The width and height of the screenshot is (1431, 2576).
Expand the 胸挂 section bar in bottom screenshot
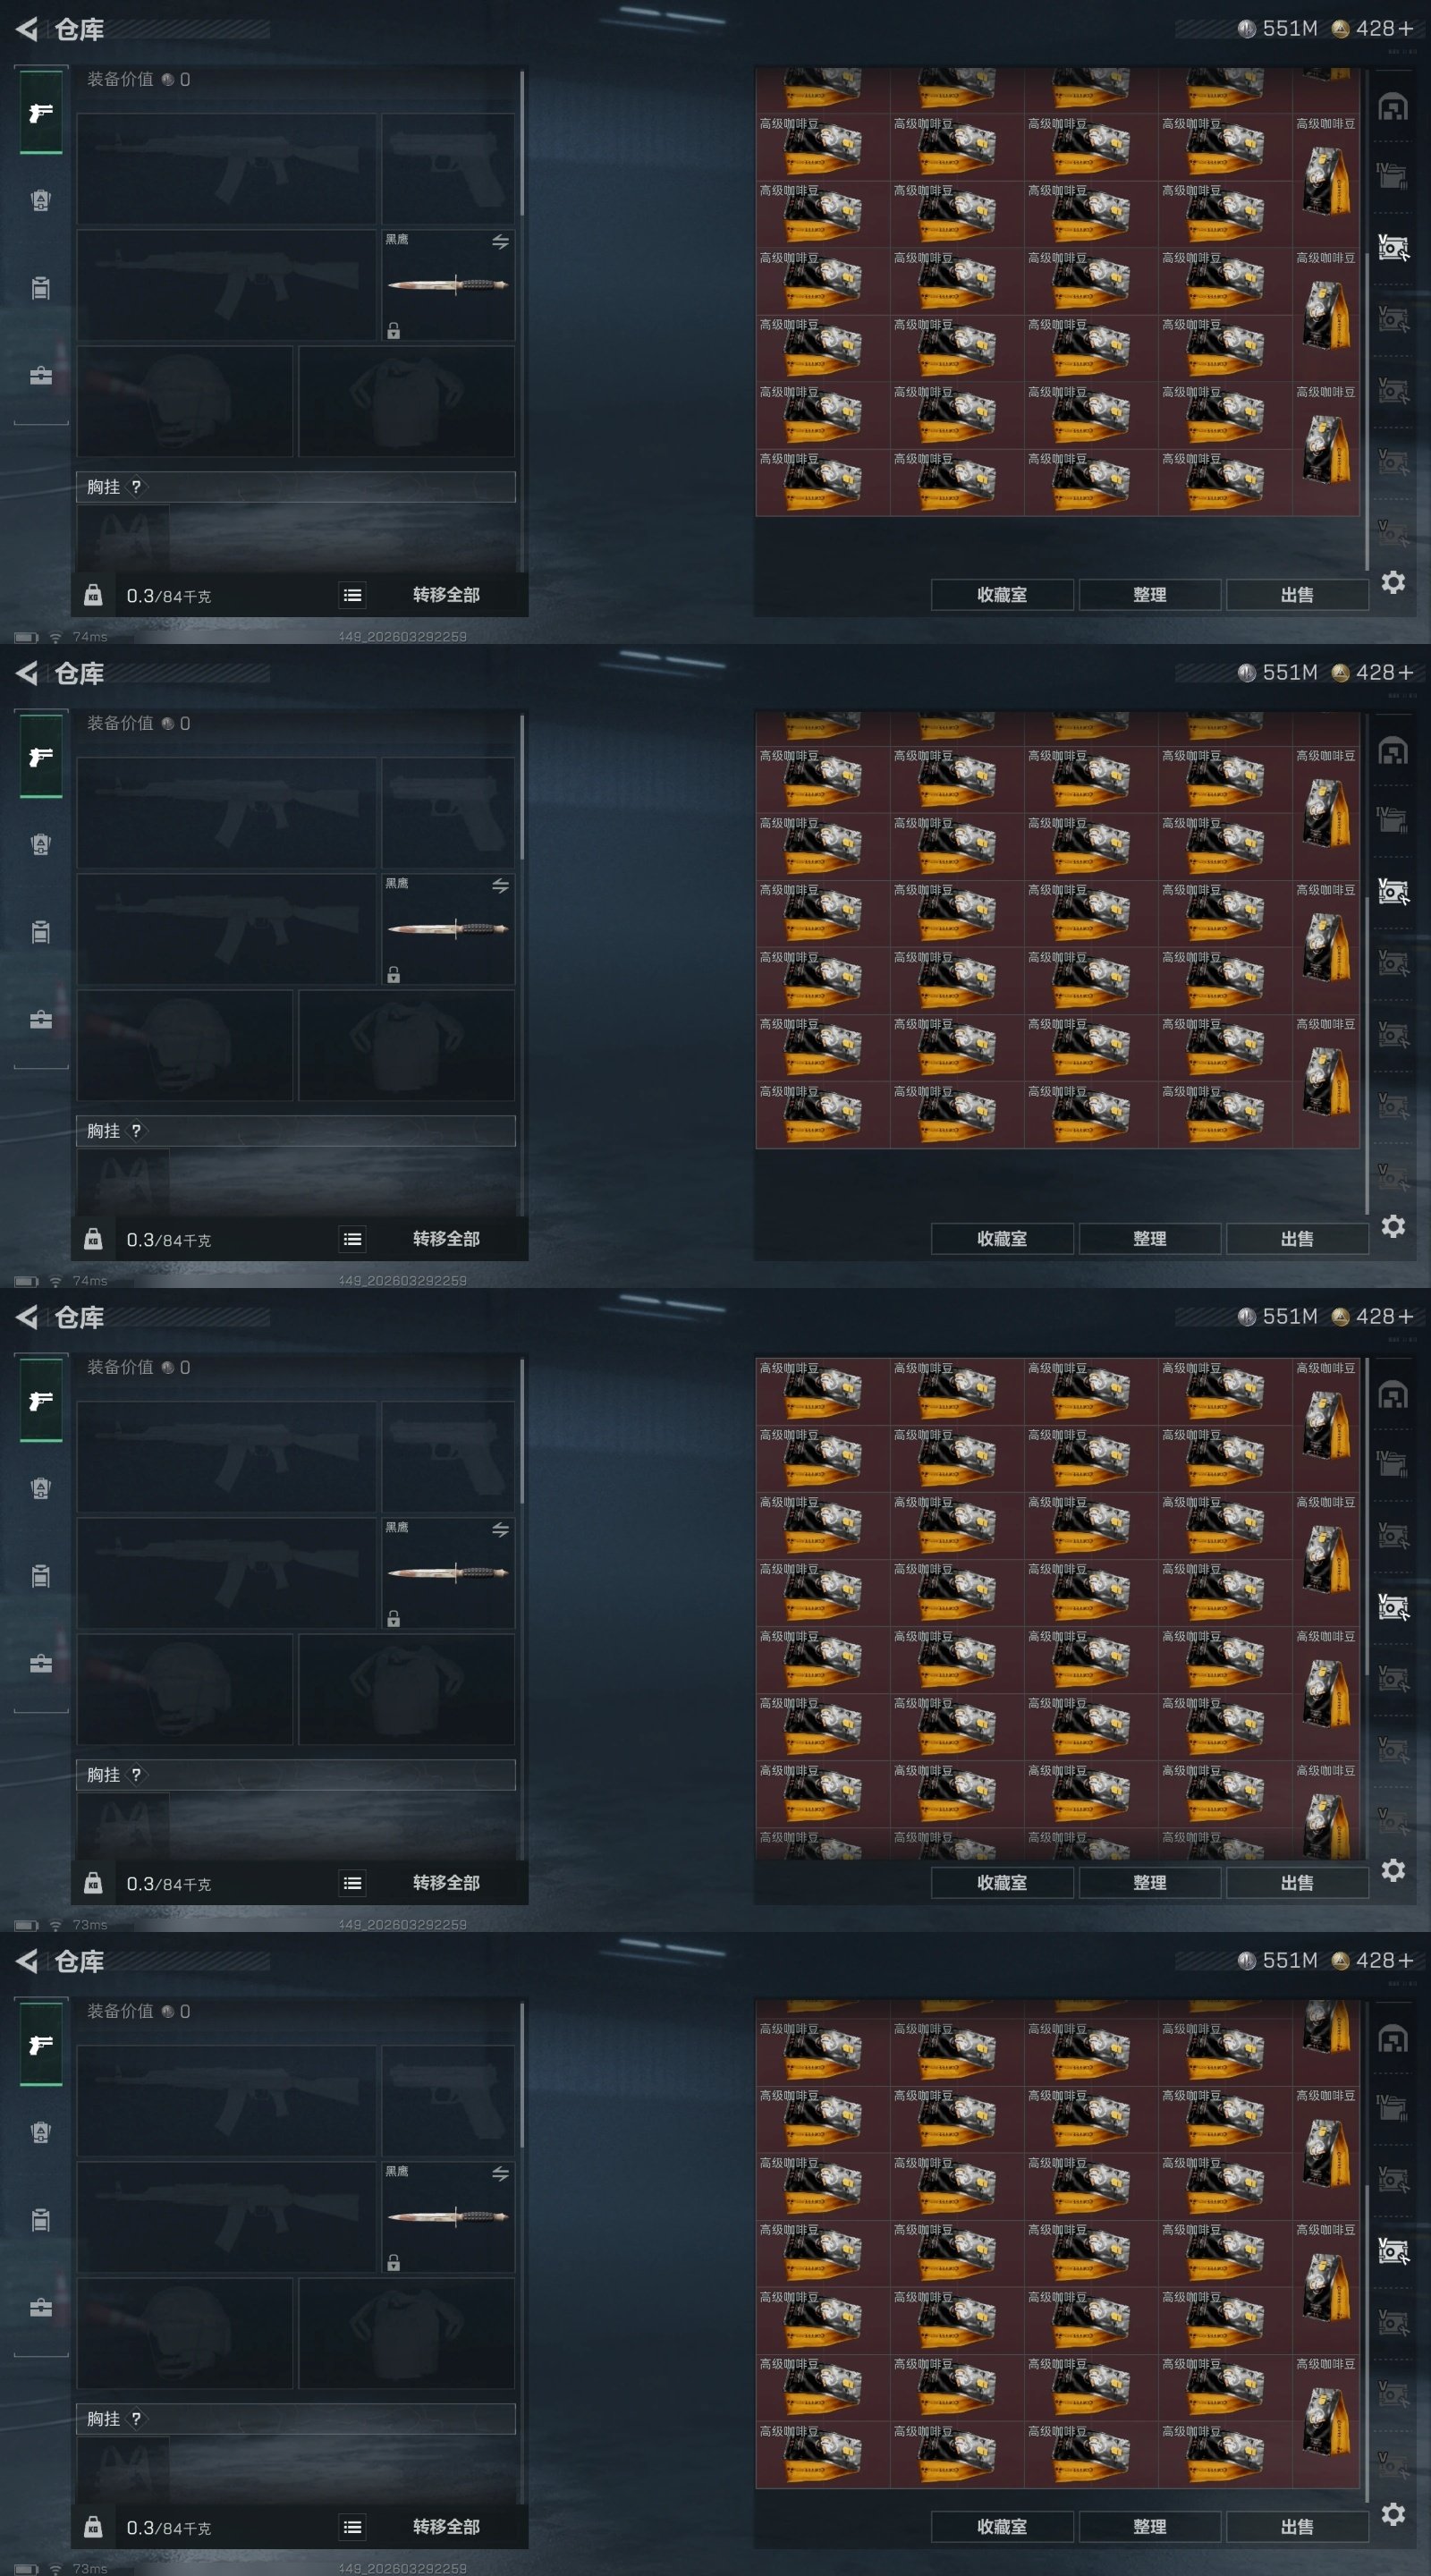pyautogui.click(x=296, y=2419)
